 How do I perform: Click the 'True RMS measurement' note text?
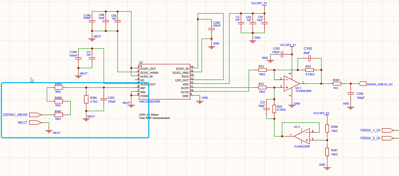click(154, 118)
